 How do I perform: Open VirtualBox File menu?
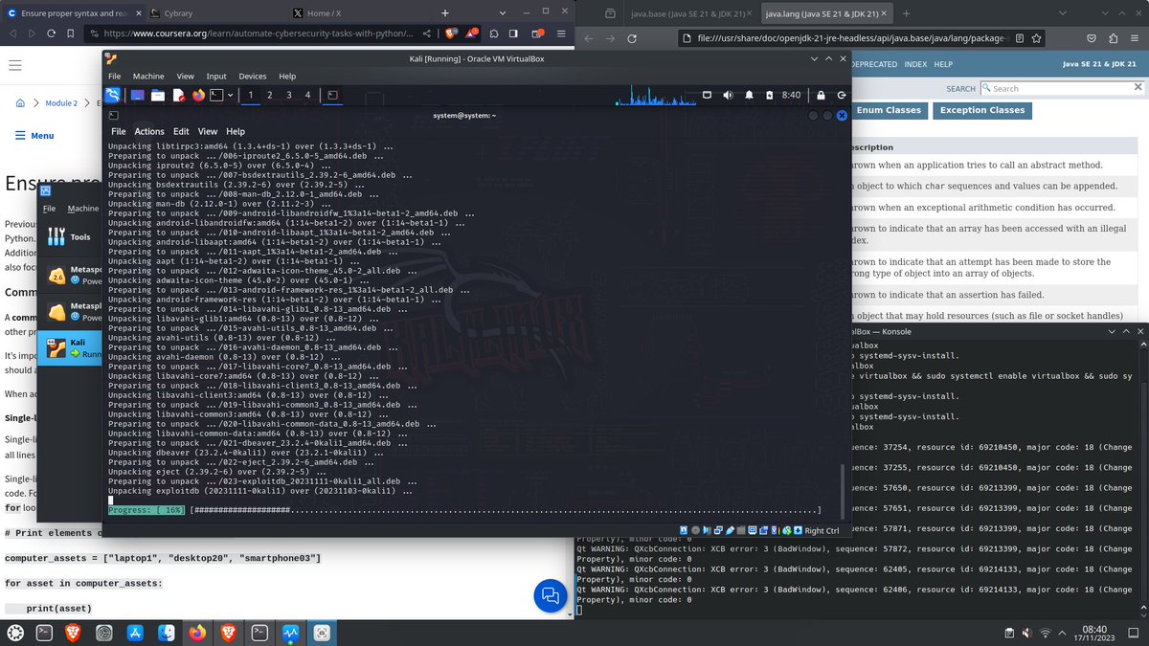tap(114, 76)
